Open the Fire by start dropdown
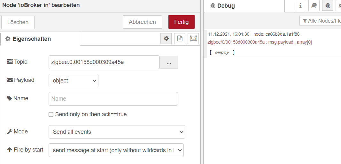The width and height of the screenshot is (341, 164). (x=116, y=150)
